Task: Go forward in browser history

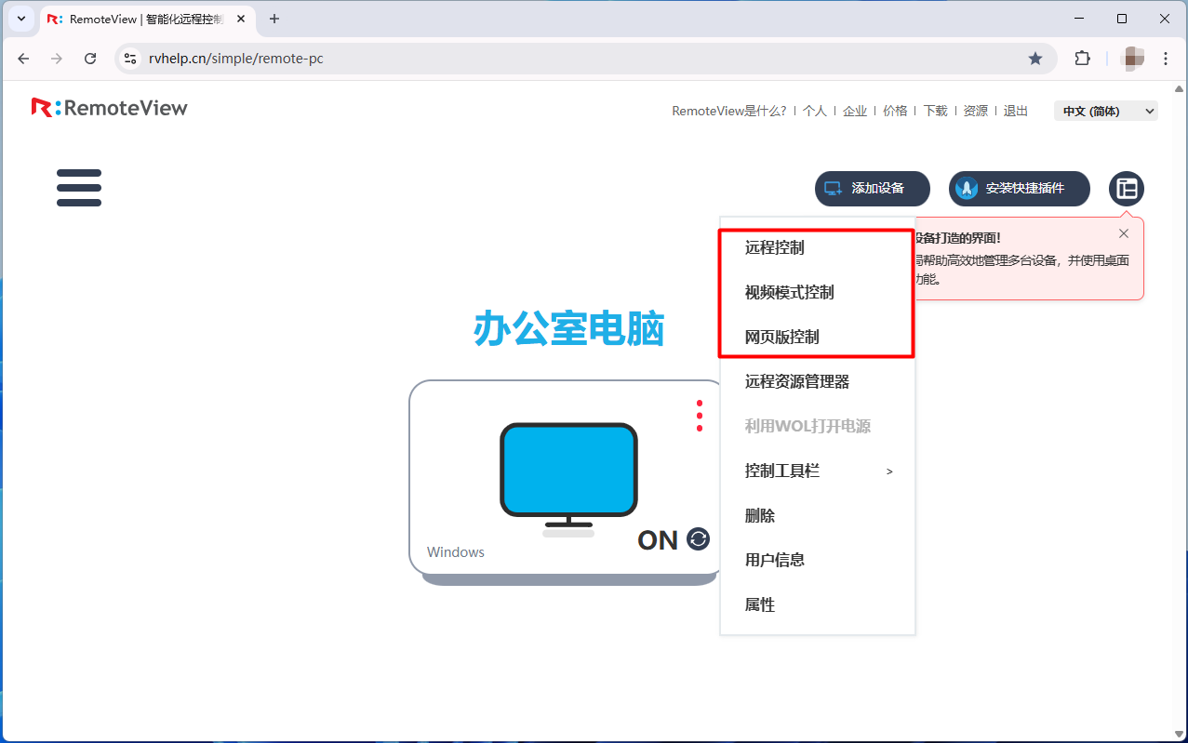Action: [57, 59]
